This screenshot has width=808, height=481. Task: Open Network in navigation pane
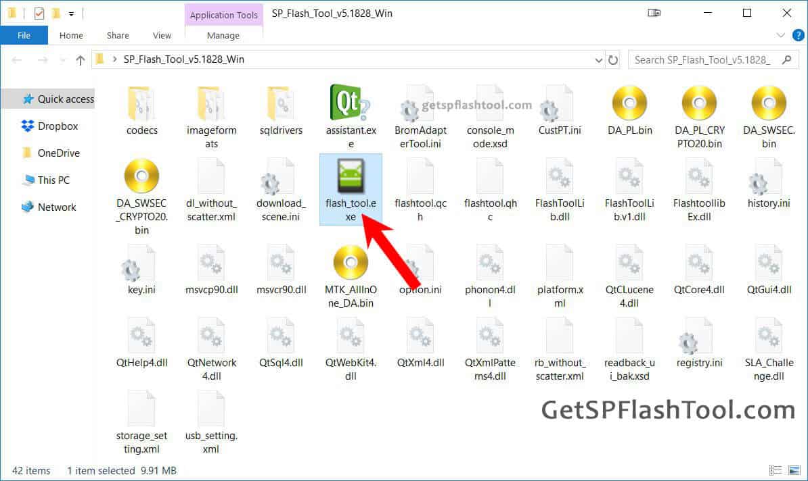coord(49,207)
